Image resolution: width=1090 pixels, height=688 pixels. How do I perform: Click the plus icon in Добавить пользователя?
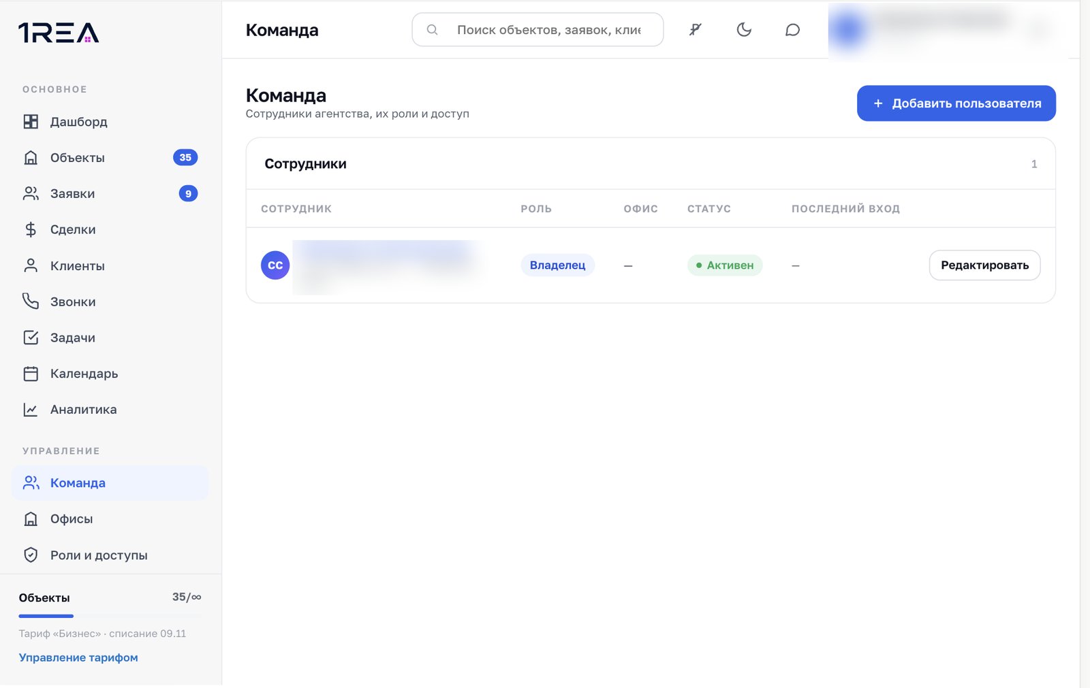click(x=878, y=103)
